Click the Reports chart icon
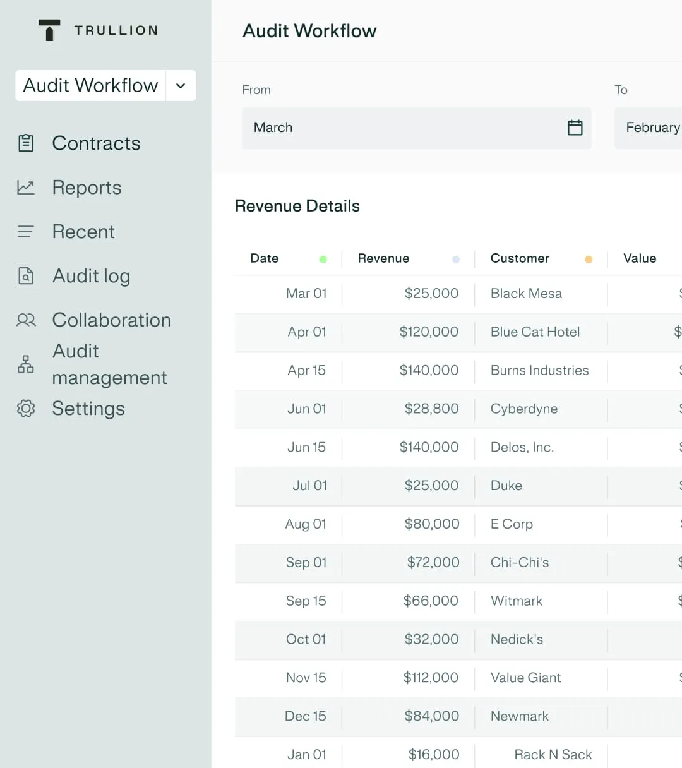 coord(26,188)
